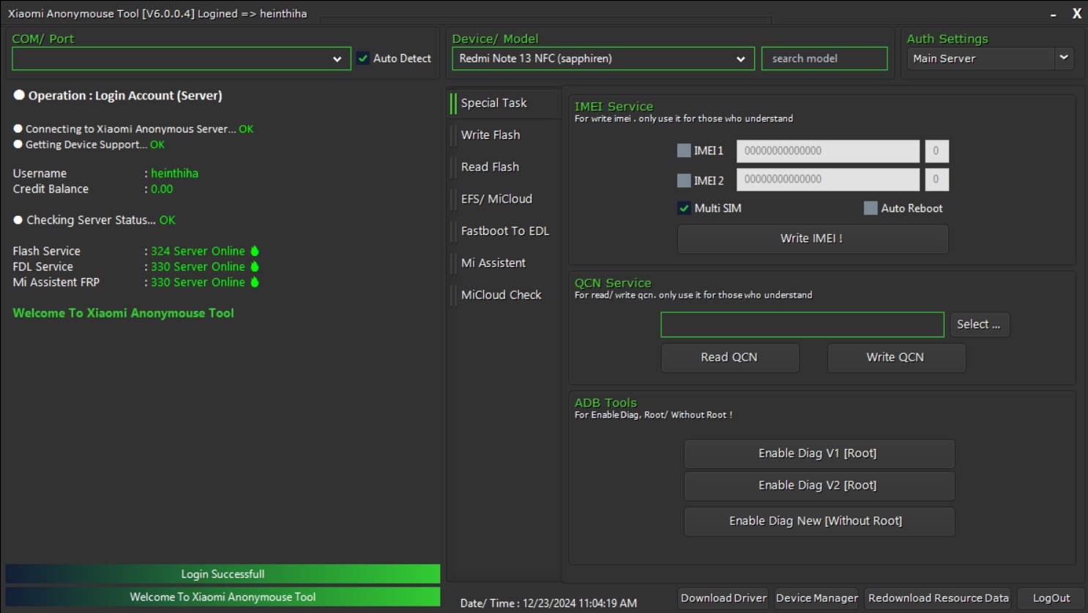Click the Write IMEI ! button
Image resolution: width=1088 pixels, height=613 pixels.
tap(813, 238)
